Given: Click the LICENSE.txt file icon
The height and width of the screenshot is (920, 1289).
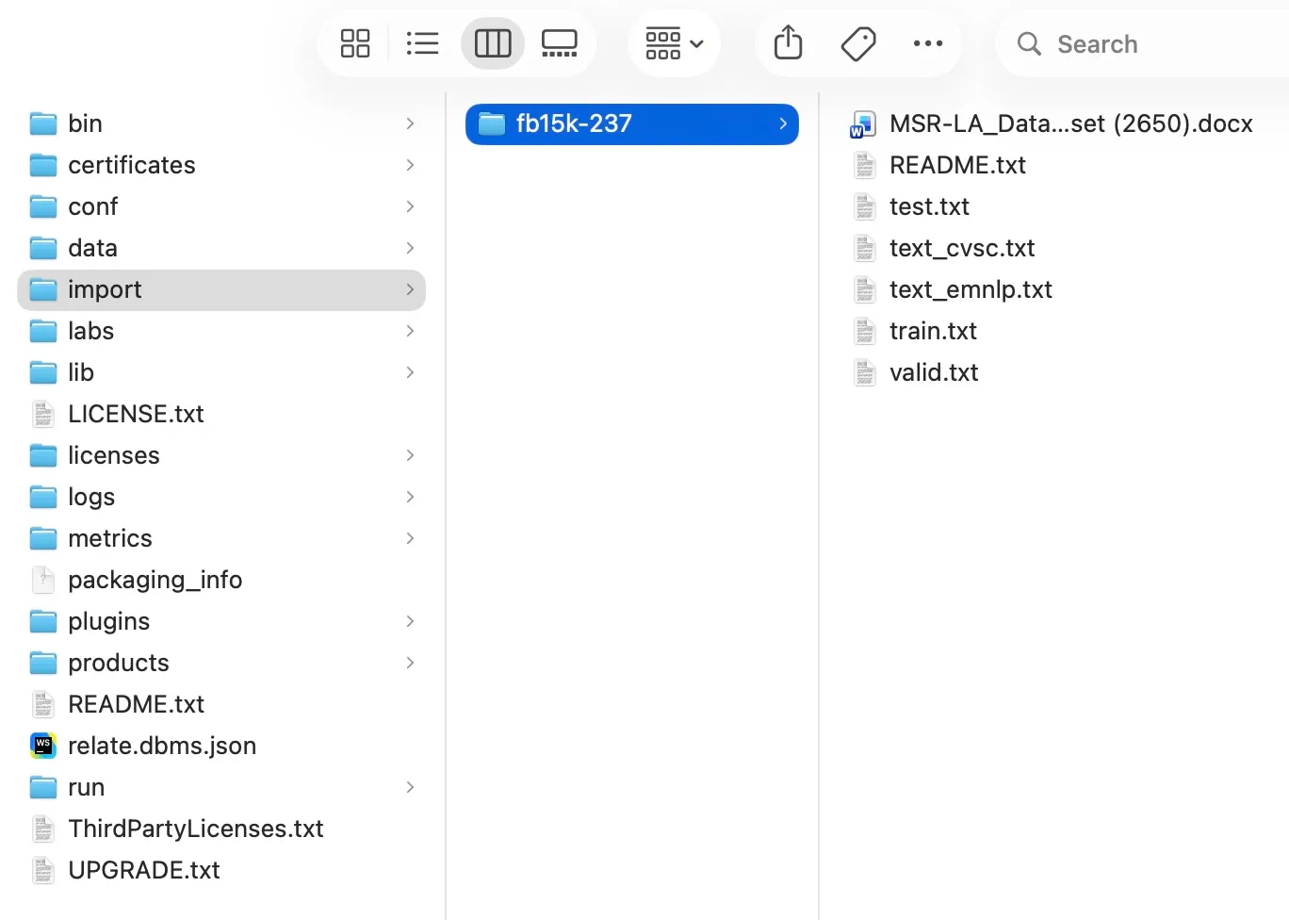Looking at the screenshot, I should (43, 414).
